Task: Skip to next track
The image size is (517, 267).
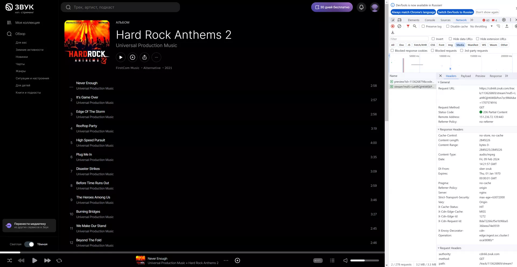Action: [47, 260]
